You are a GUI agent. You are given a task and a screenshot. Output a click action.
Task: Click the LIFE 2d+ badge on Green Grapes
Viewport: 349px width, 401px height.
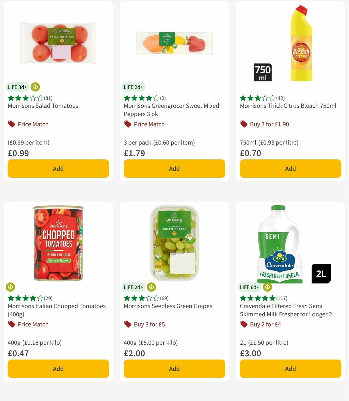[x=133, y=287]
